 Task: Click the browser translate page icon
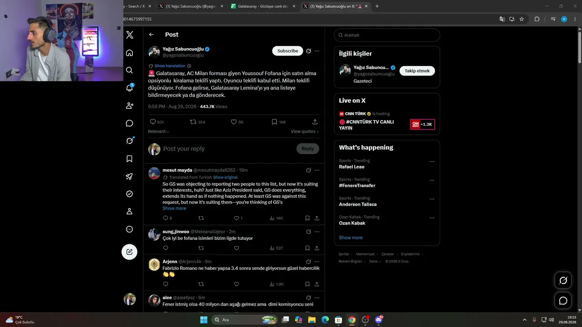click(502, 19)
